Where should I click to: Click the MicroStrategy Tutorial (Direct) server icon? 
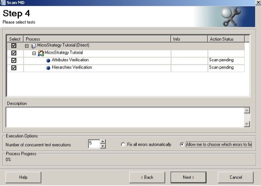(34, 46)
